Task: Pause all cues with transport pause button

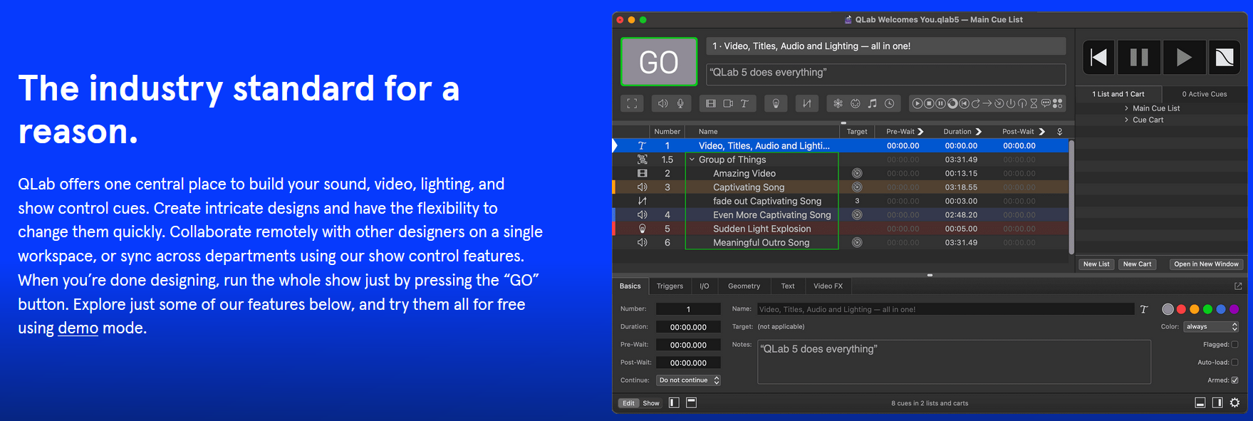Action: click(1139, 58)
